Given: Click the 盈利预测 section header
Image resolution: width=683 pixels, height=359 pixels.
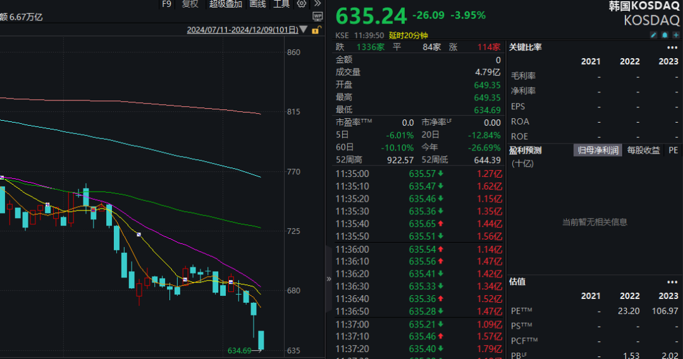Looking at the screenshot, I should [x=526, y=150].
